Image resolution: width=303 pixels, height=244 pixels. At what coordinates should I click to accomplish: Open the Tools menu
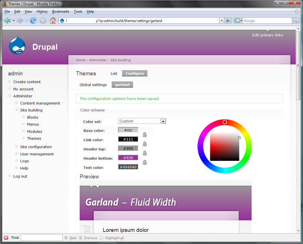point(78,12)
